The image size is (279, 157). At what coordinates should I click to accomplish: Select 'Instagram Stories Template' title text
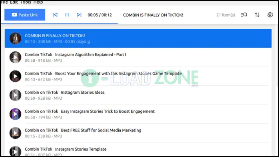81,149
